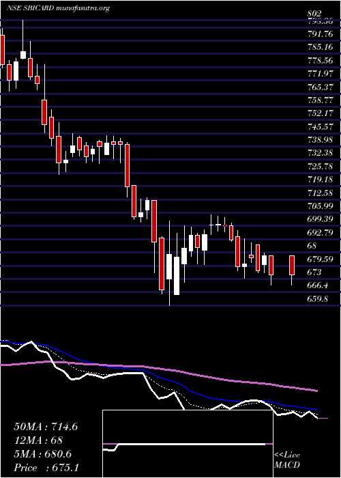Click the Live MACD label

pyautogui.click(x=287, y=460)
